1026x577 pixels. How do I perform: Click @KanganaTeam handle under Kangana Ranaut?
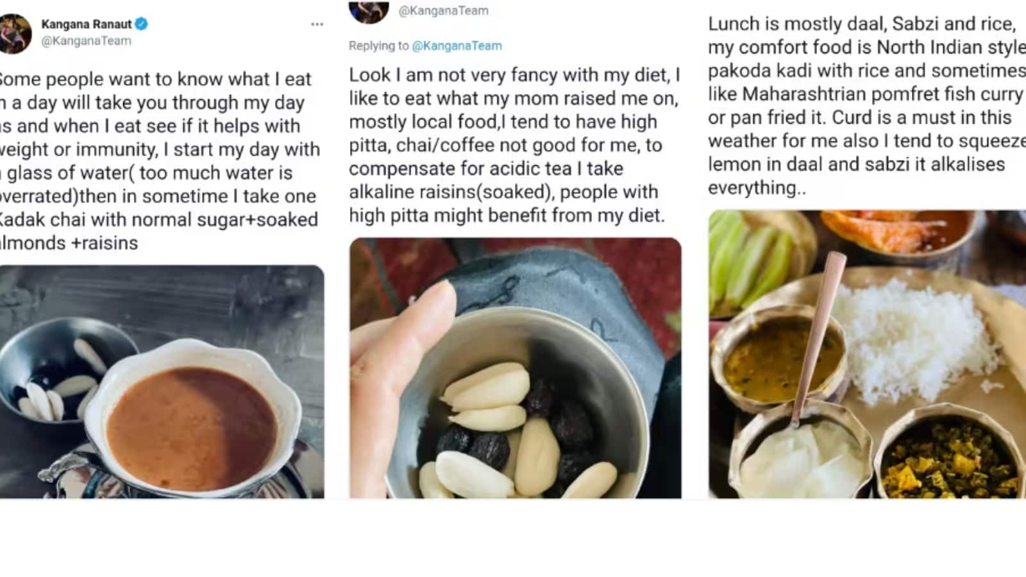pos(86,41)
